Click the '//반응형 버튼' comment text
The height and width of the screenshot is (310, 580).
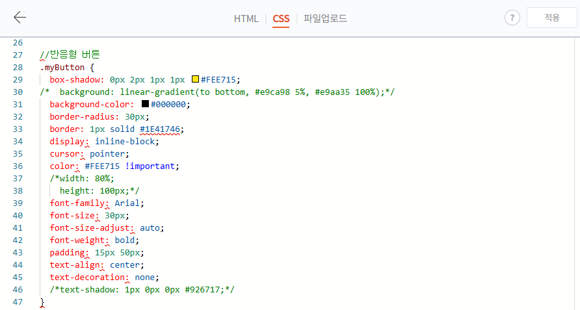point(70,55)
